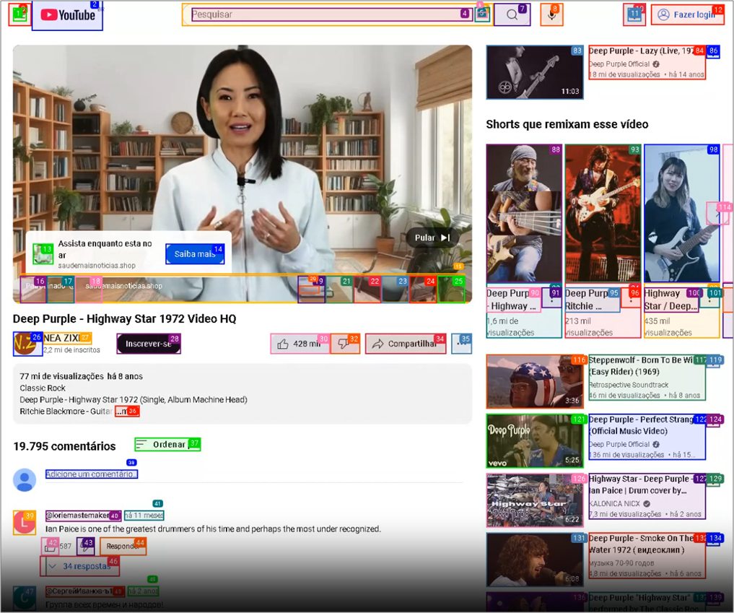Like the video with 428 mil likes
The height and width of the screenshot is (613, 734).
point(300,344)
